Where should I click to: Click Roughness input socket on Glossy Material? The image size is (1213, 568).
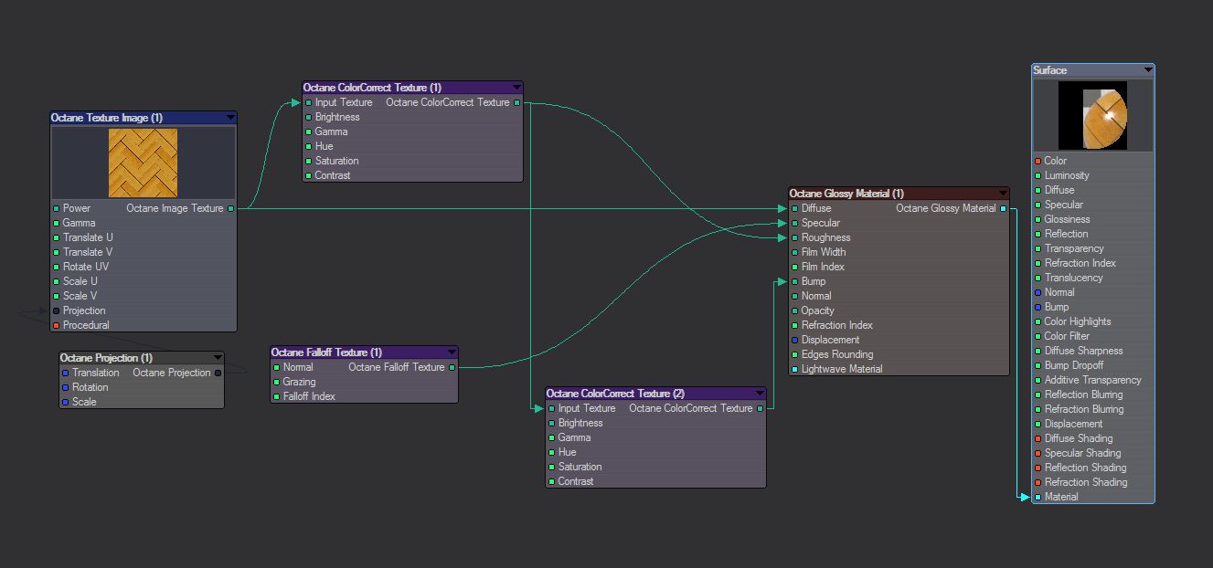794,237
